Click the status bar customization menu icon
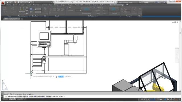This screenshot has width=182, height=102. click(x=180, y=99)
